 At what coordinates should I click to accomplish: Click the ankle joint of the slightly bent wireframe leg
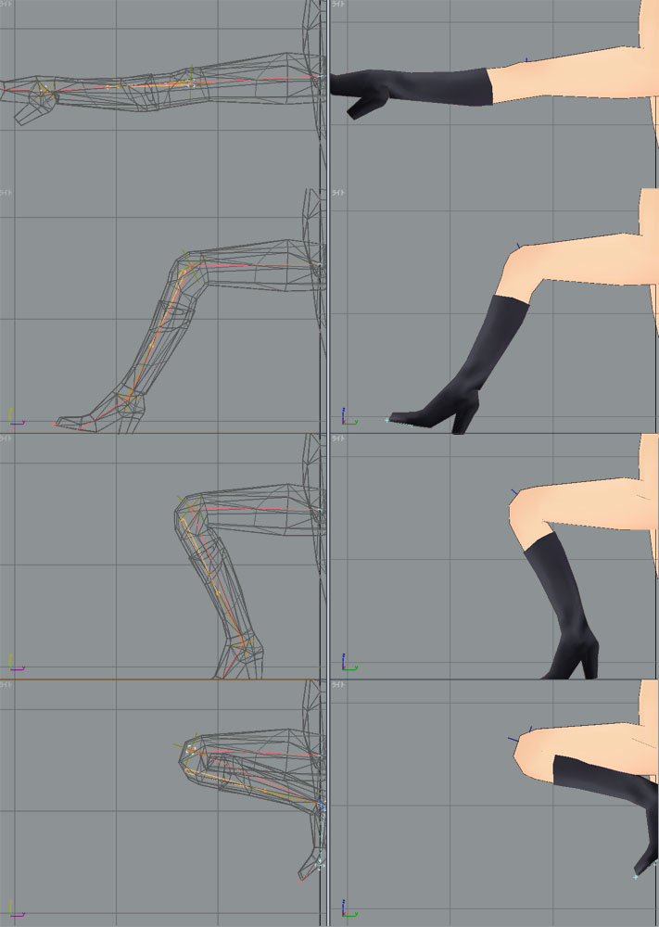point(126,404)
